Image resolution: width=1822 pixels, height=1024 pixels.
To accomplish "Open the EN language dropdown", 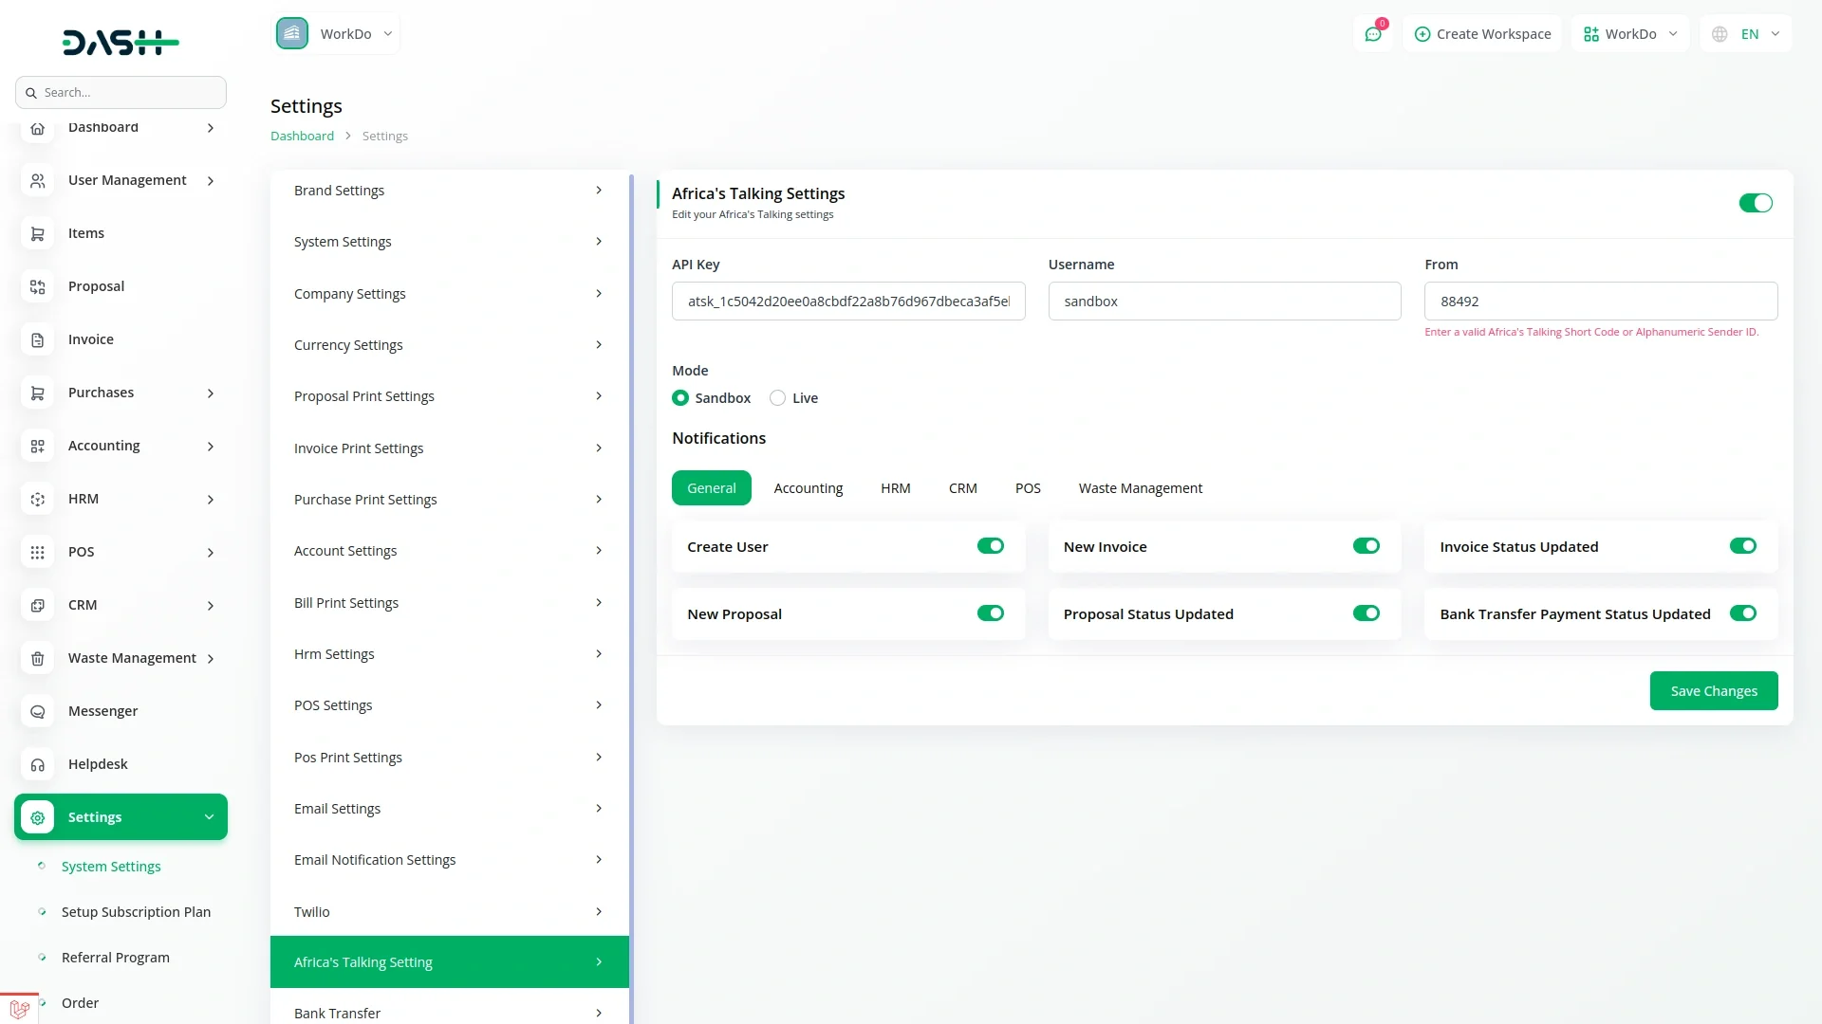I will (1747, 34).
